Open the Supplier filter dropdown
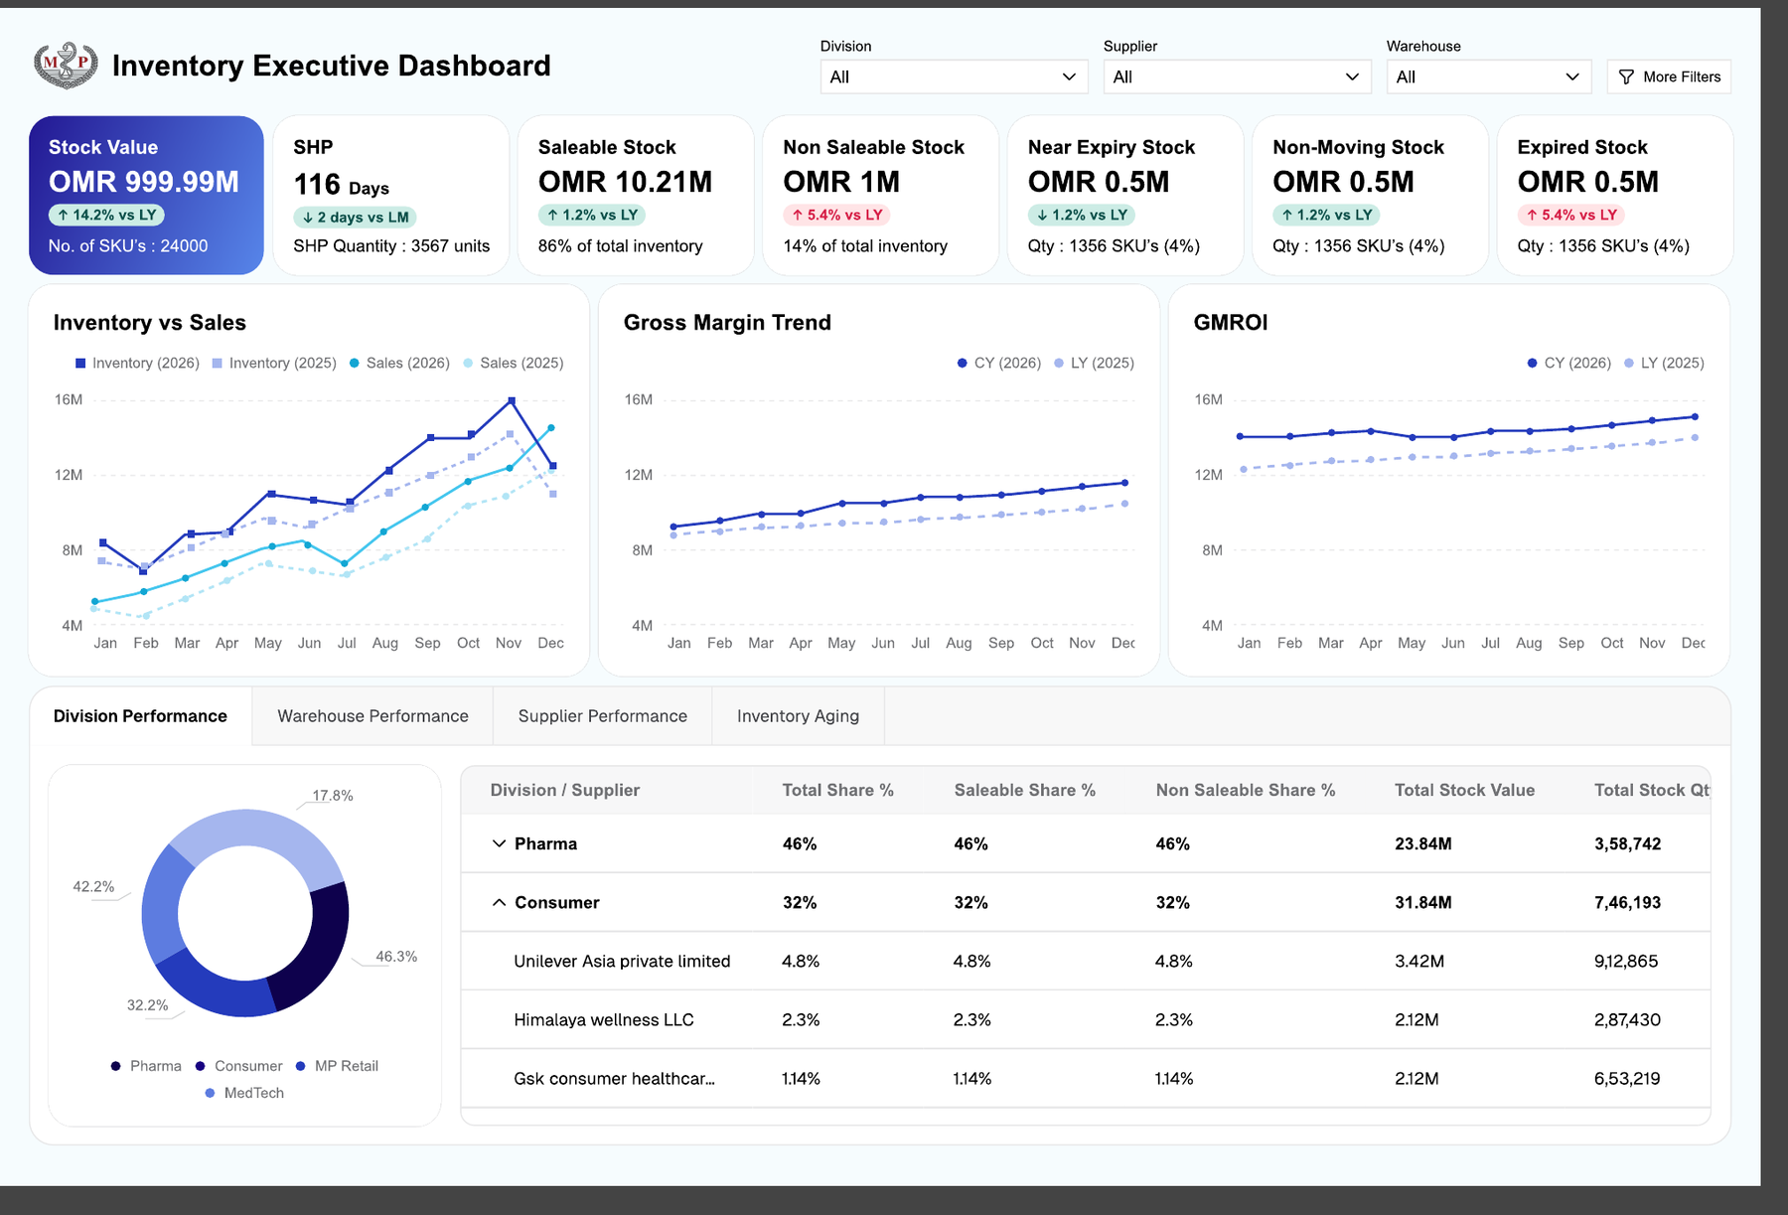Screen dimensions: 1788x1215 [1237, 76]
